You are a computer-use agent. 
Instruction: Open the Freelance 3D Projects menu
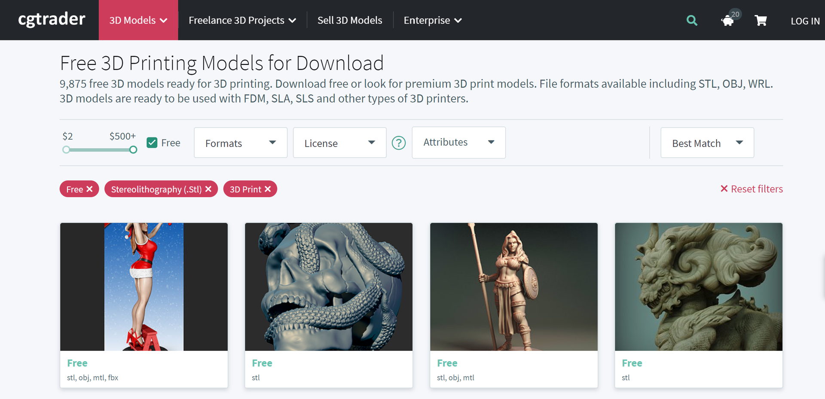click(x=242, y=20)
